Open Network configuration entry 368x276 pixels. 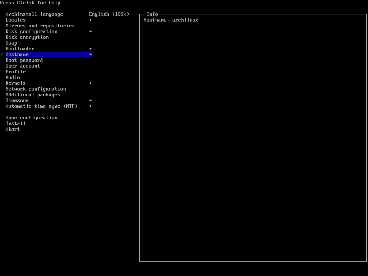coord(36,89)
